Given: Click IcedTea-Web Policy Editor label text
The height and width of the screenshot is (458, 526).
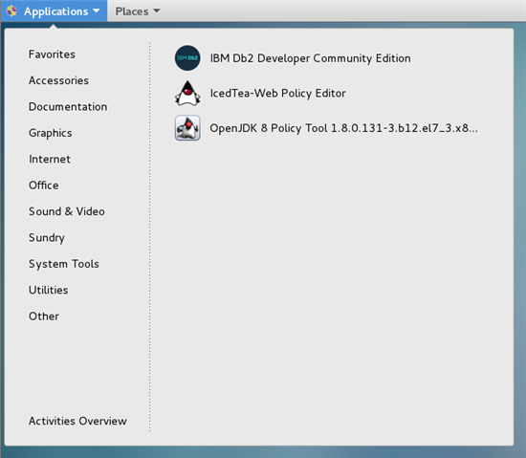Looking at the screenshot, I should pyautogui.click(x=277, y=93).
